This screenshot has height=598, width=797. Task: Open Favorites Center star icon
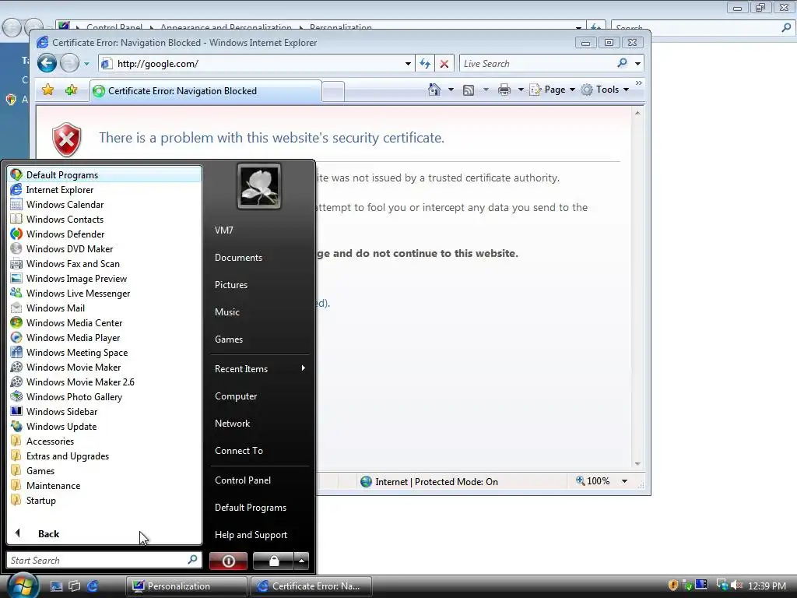pos(47,90)
